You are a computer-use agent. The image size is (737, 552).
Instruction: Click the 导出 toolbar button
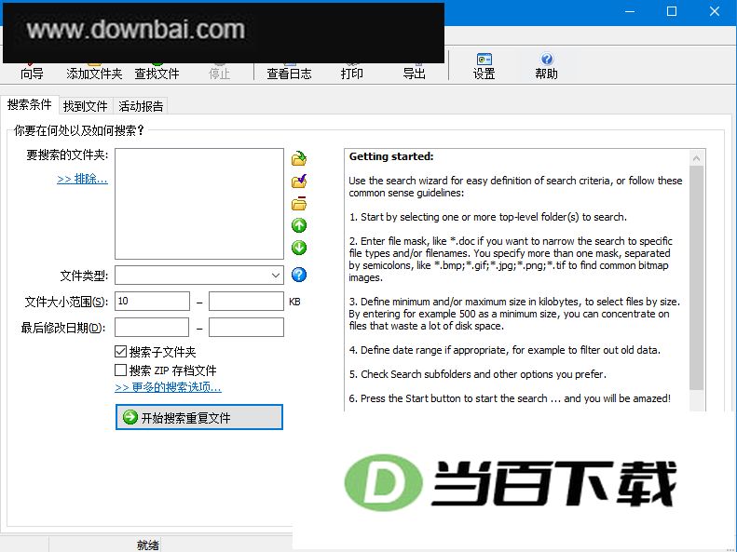point(414,74)
